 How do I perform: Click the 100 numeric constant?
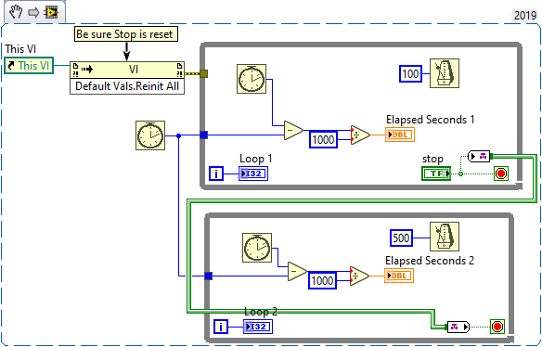coord(410,73)
